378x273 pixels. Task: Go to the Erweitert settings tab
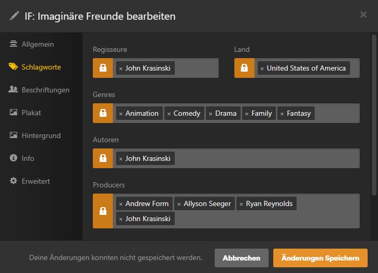36,181
